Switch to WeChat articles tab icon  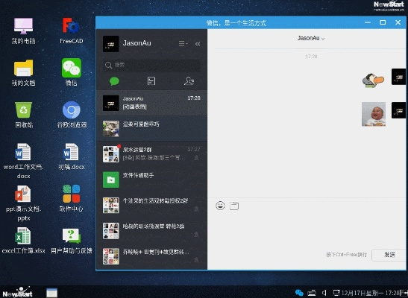151,81
